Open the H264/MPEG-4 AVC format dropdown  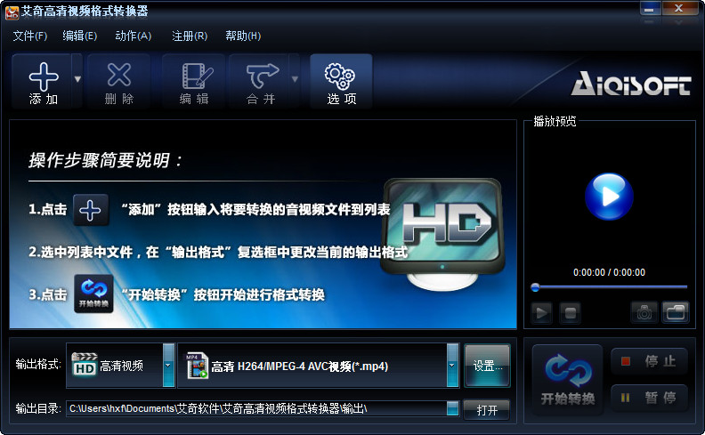(452, 366)
